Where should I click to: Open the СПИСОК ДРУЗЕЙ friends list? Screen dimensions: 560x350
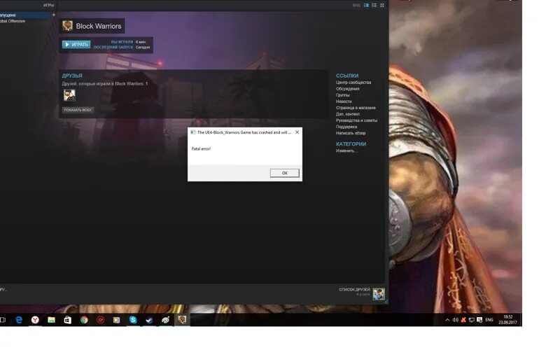pos(354,290)
